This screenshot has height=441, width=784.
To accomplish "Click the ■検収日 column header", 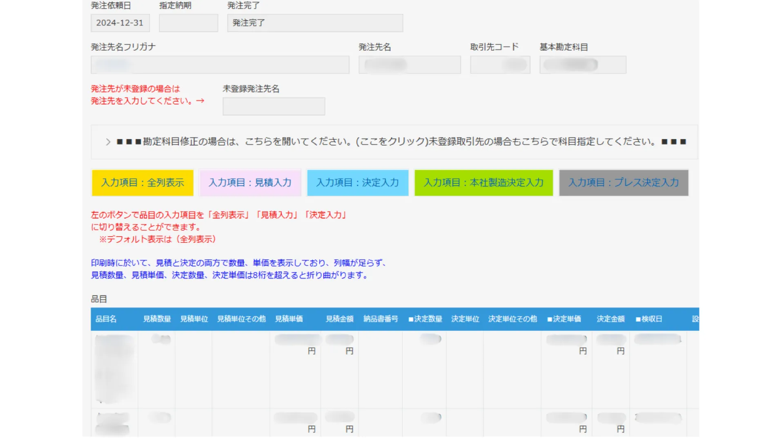I will 649,319.
